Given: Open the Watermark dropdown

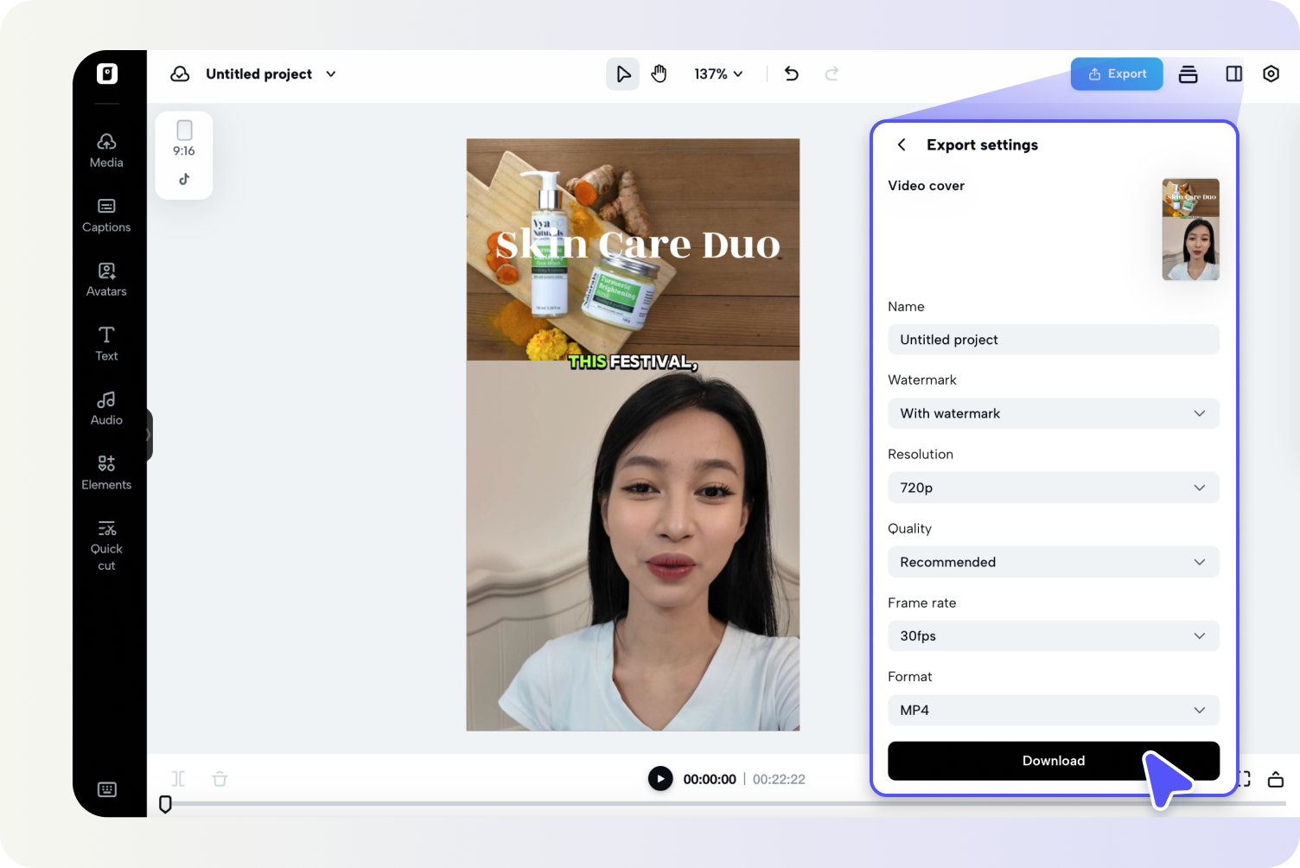Looking at the screenshot, I should click(x=1054, y=413).
